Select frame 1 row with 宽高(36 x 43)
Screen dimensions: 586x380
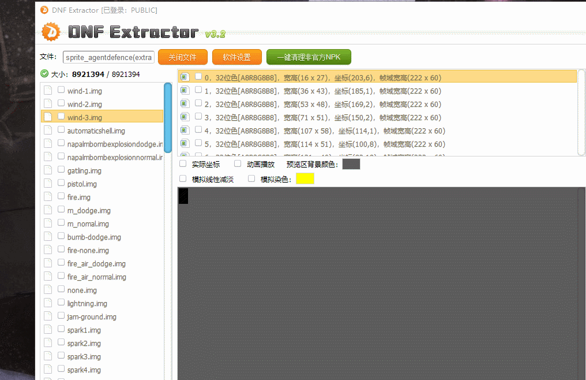pos(377,91)
